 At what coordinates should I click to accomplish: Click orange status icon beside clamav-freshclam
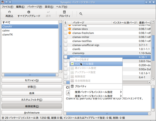coord(70,33)
